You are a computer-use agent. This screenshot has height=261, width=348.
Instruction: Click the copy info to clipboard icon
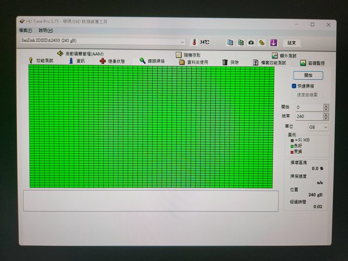pos(230,42)
